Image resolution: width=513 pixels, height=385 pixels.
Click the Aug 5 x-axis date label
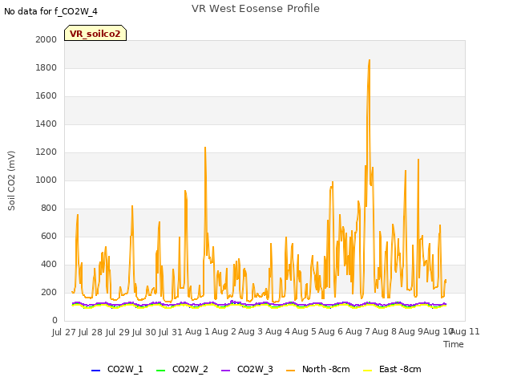pyautogui.click(x=304, y=332)
